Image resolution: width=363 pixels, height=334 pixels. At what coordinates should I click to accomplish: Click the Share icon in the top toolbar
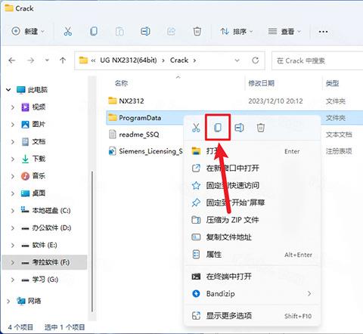coord(171,32)
